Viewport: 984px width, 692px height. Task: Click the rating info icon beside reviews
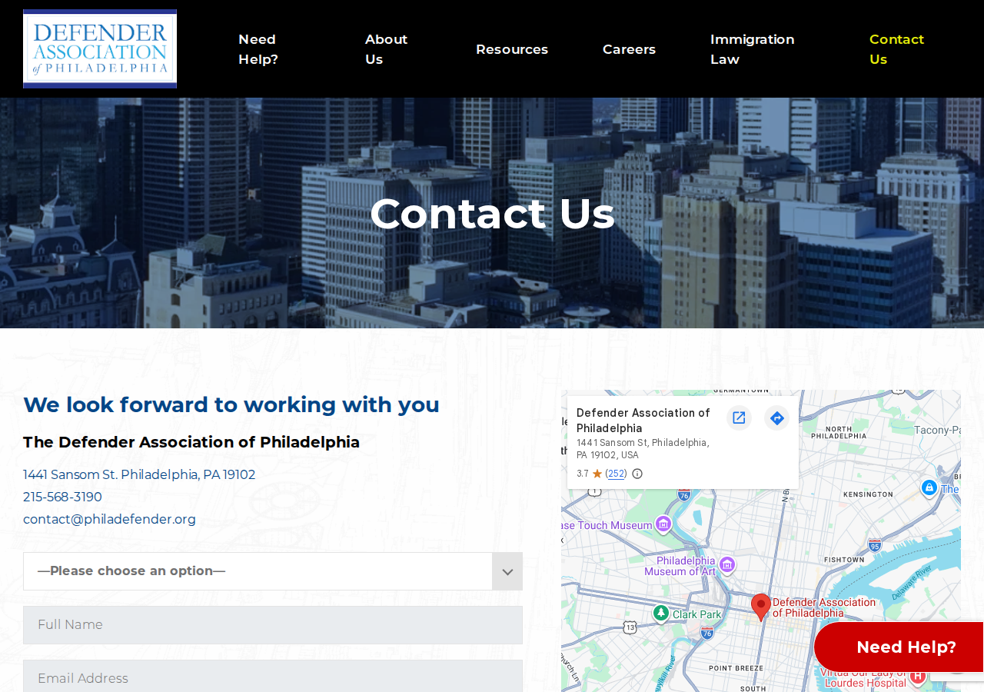click(x=637, y=474)
